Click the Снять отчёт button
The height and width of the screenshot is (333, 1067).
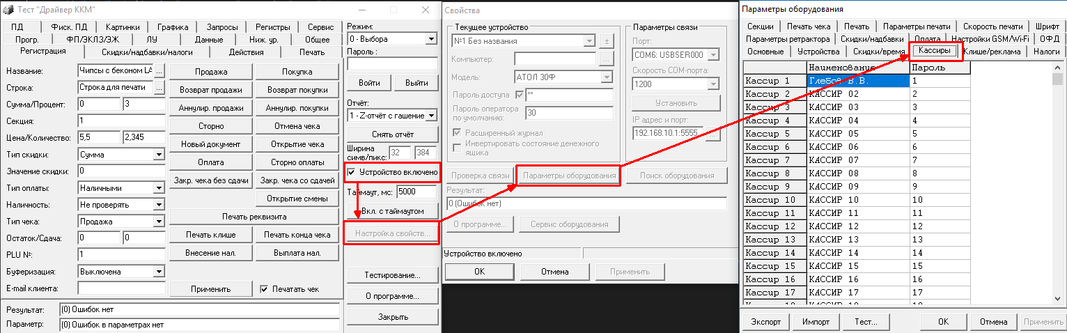[x=391, y=134]
